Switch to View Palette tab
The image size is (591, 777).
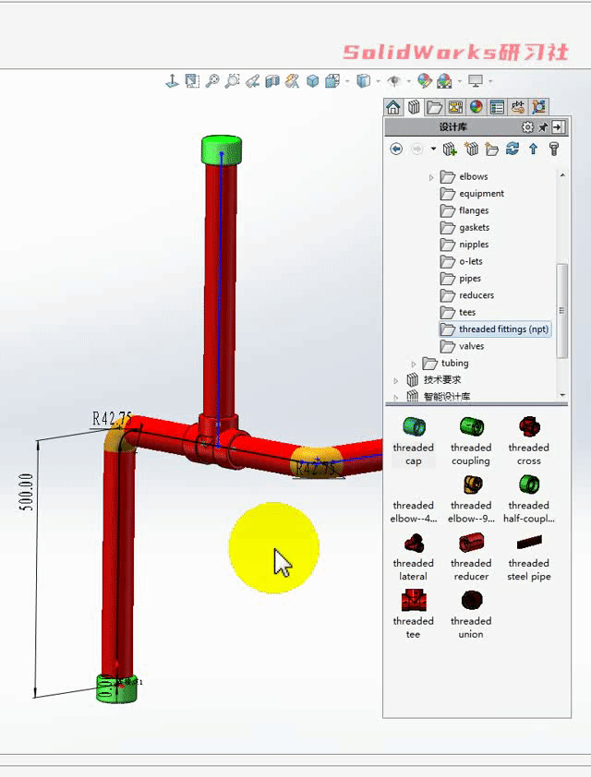[455, 107]
